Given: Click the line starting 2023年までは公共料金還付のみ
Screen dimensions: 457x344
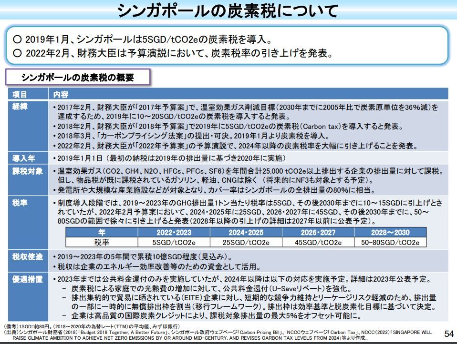Looking at the screenshot, I should [242, 279].
